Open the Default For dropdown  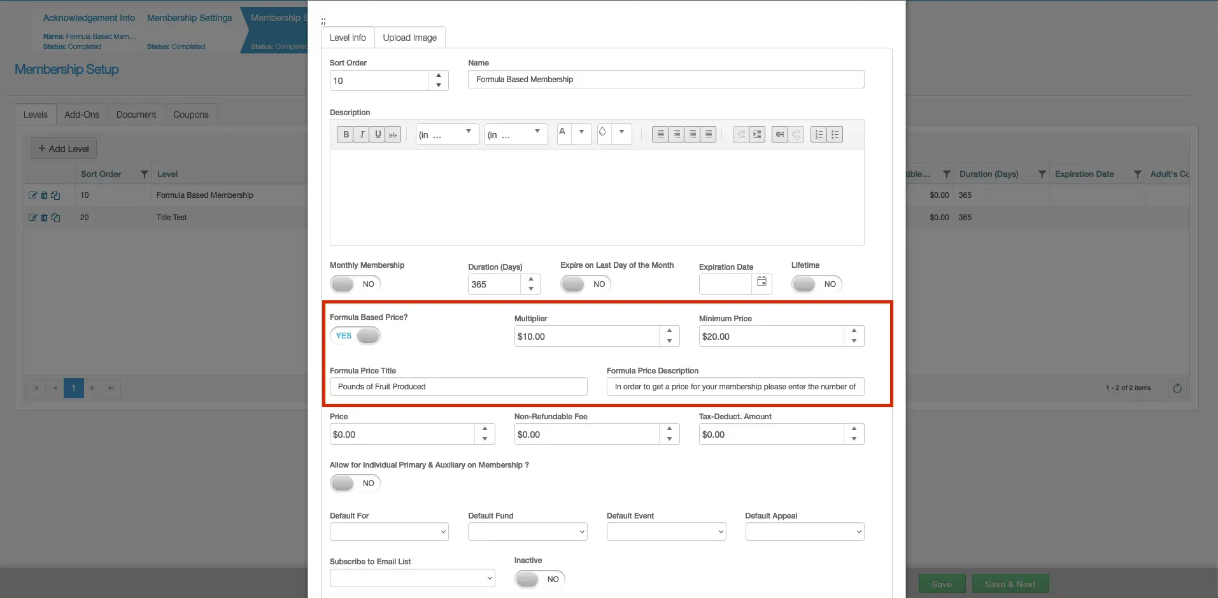click(x=389, y=532)
